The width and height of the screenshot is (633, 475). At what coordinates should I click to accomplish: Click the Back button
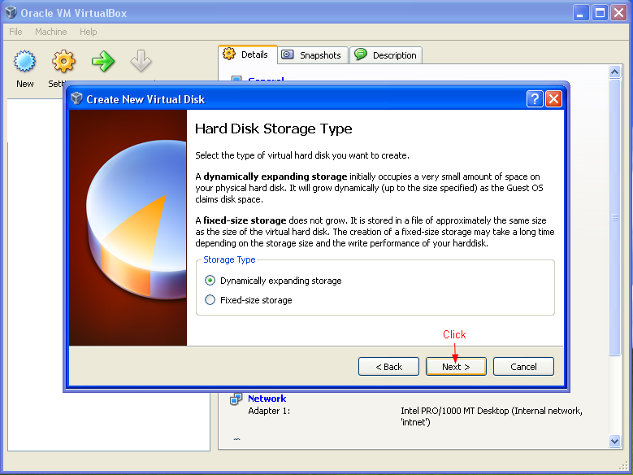tap(388, 367)
